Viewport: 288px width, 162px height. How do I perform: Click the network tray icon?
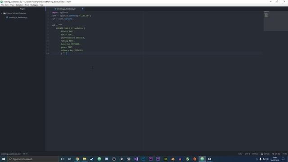click(x=264, y=159)
